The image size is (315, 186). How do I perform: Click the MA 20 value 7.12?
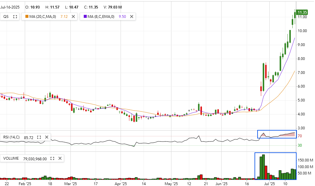click(x=64, y=17)
